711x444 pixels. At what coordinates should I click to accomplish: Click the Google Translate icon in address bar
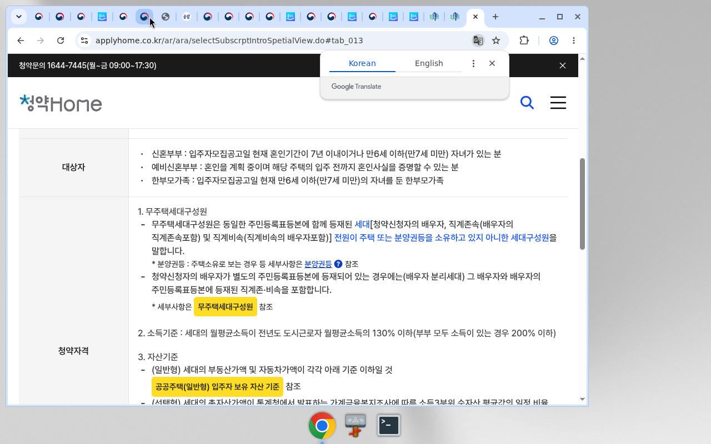point(478,41)
